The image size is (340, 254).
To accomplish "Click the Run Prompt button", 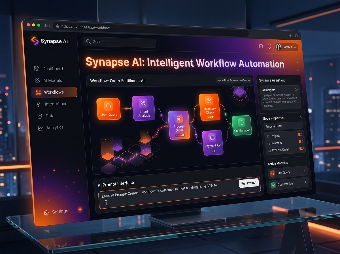I will [248, 183].
